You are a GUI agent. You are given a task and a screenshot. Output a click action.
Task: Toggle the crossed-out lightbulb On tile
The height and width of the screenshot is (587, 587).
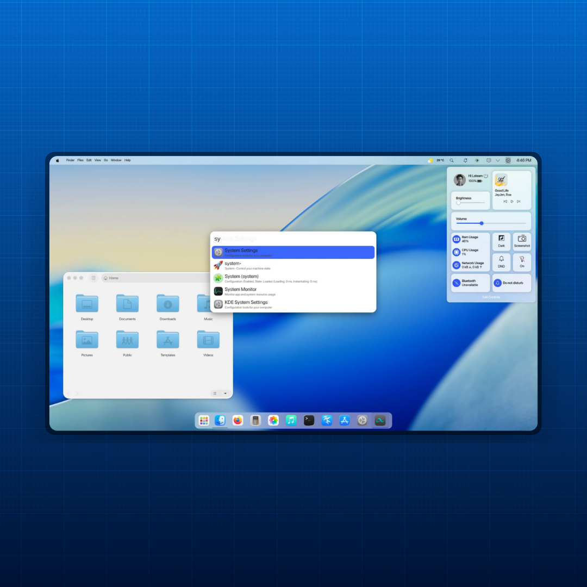pyautogui.click(x=522, y=262)
